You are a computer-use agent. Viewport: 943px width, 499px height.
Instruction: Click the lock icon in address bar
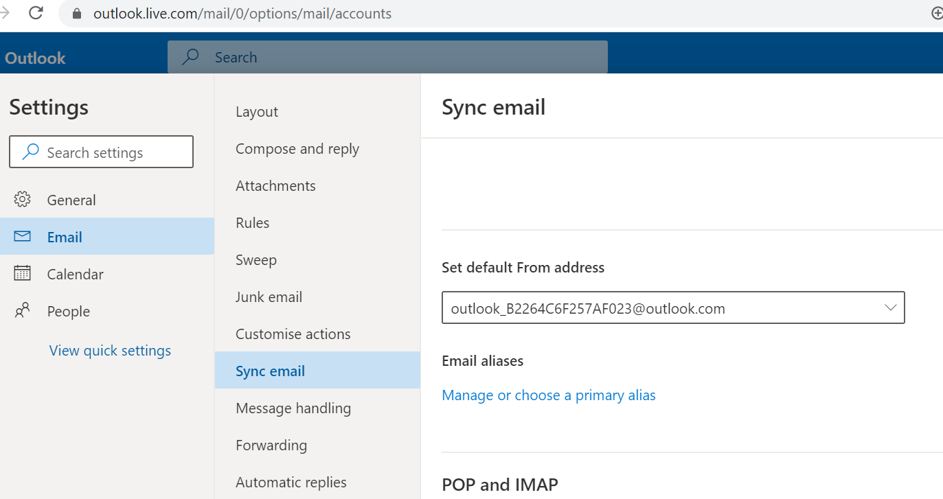click(76, 14)
